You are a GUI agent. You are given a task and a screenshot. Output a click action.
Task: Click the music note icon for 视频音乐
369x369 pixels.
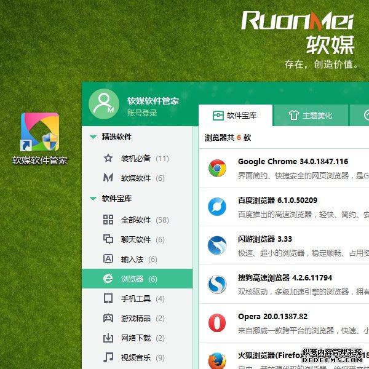pos(108,357)
